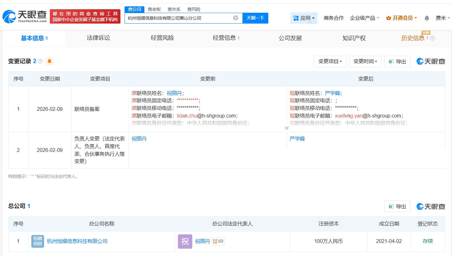Switch to the 法律诉讼 tab
The height and width of the screenshot is (256, 452).
[98, 38]
